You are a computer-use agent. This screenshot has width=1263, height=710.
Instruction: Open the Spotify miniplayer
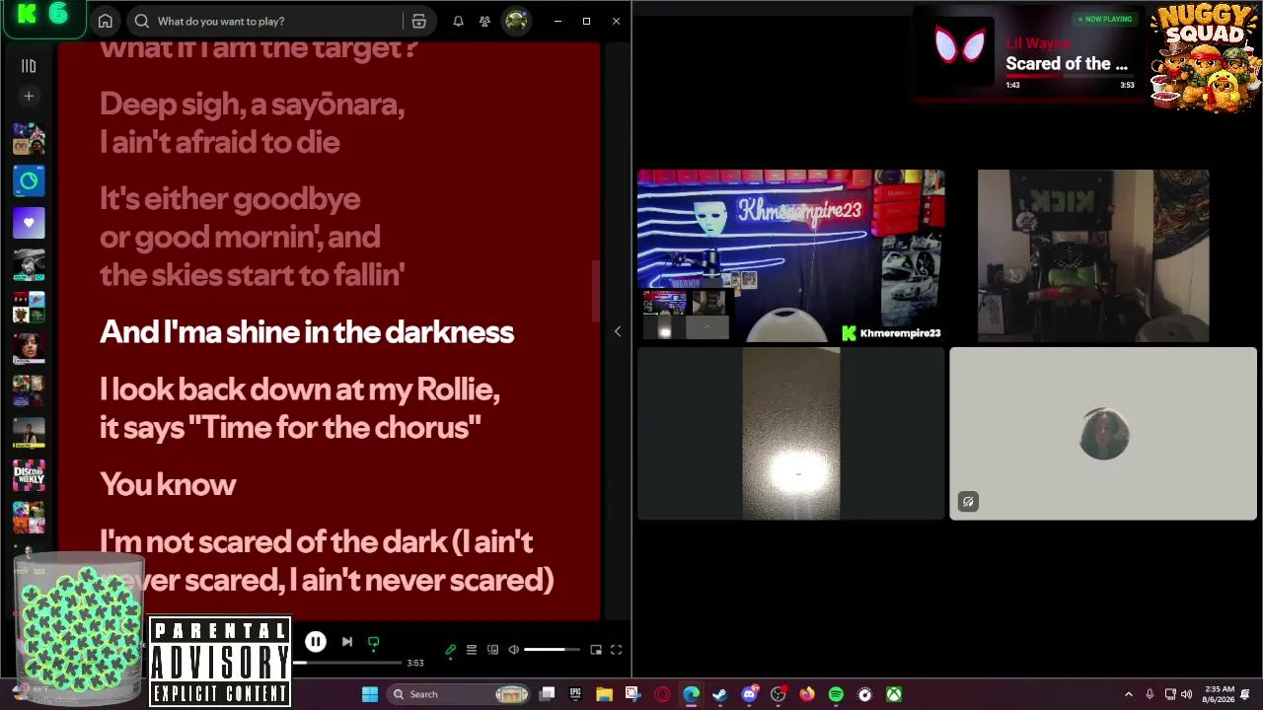[596, 650]
